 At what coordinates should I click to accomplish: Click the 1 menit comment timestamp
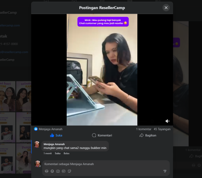click(x=48, y=153)
